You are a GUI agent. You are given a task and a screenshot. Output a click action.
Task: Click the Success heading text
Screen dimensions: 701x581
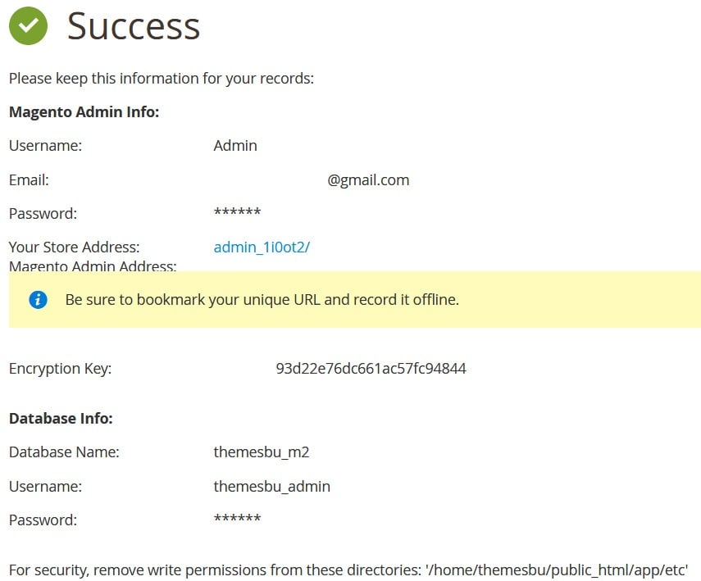[134, 26]
